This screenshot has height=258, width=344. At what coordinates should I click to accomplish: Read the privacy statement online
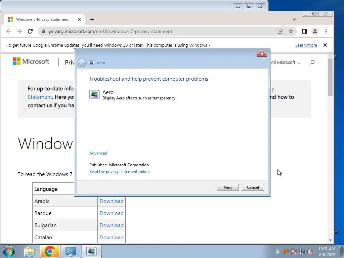(x=119, y=172)
